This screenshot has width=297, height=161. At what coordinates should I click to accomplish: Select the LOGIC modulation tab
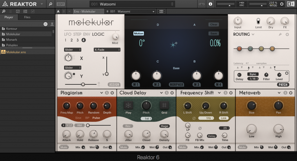98,34
